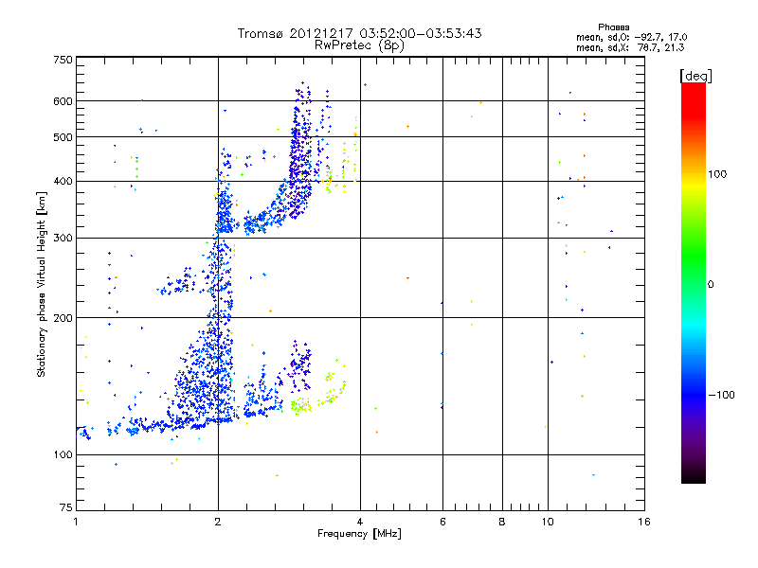
Task: Click the colorbar "0" degree label
Action: point(711,285)
